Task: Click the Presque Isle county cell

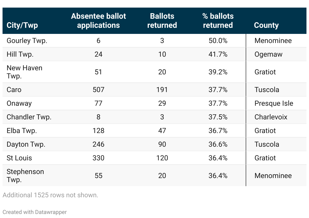Action: click(274, 103)
